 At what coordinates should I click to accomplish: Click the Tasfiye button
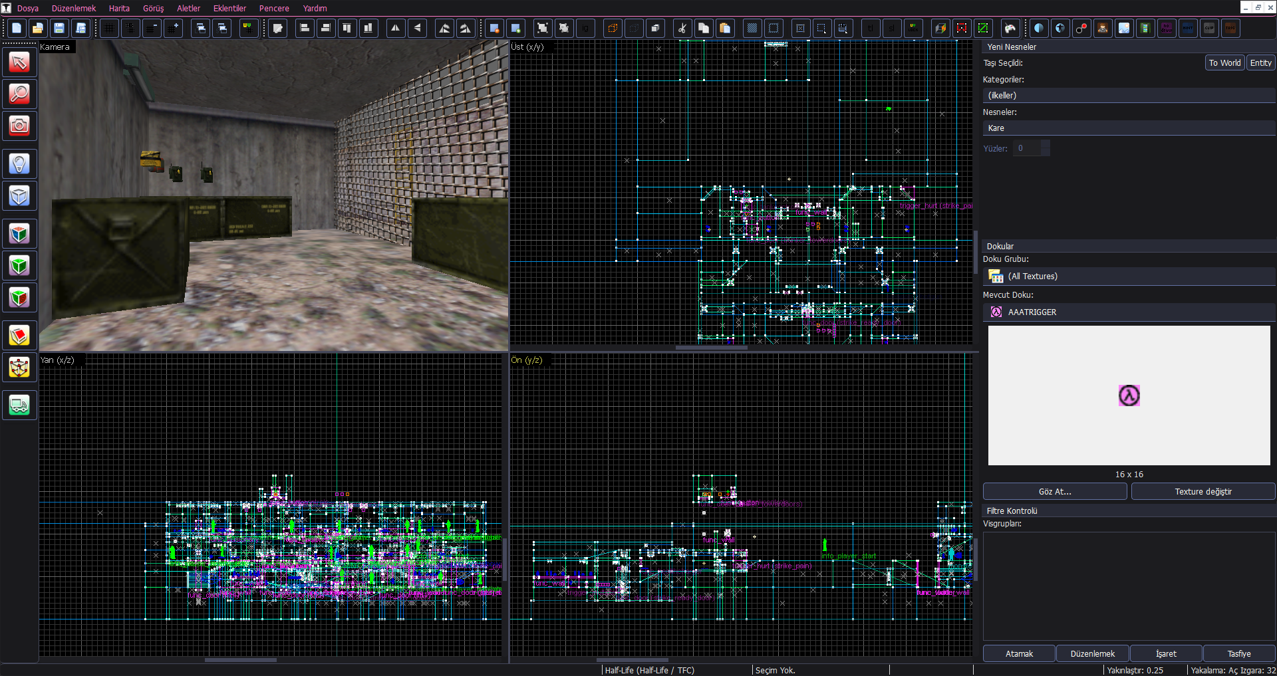[1239, 653]
